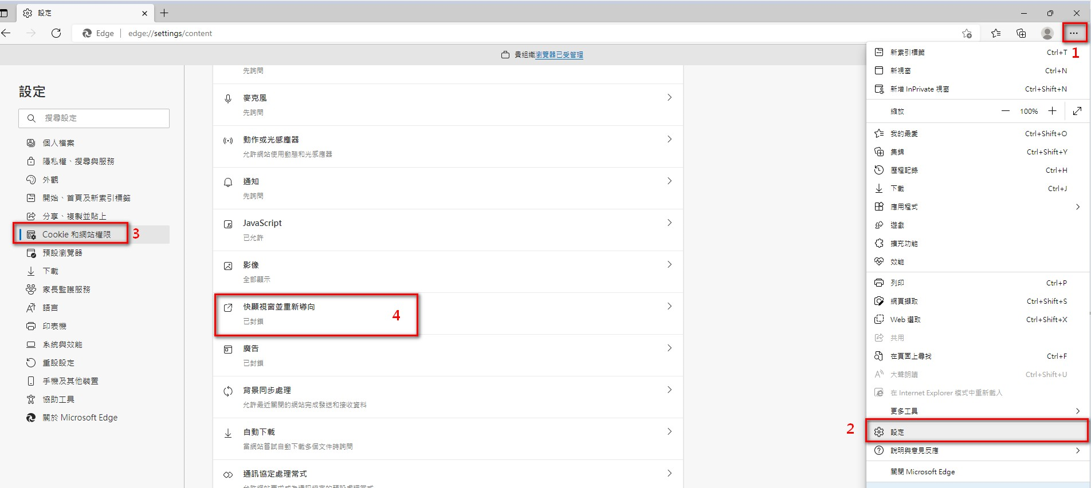Click the ads icon in 廣告 row
Image resolution: width=1091 pixels, height=488 pixels.
228,350
